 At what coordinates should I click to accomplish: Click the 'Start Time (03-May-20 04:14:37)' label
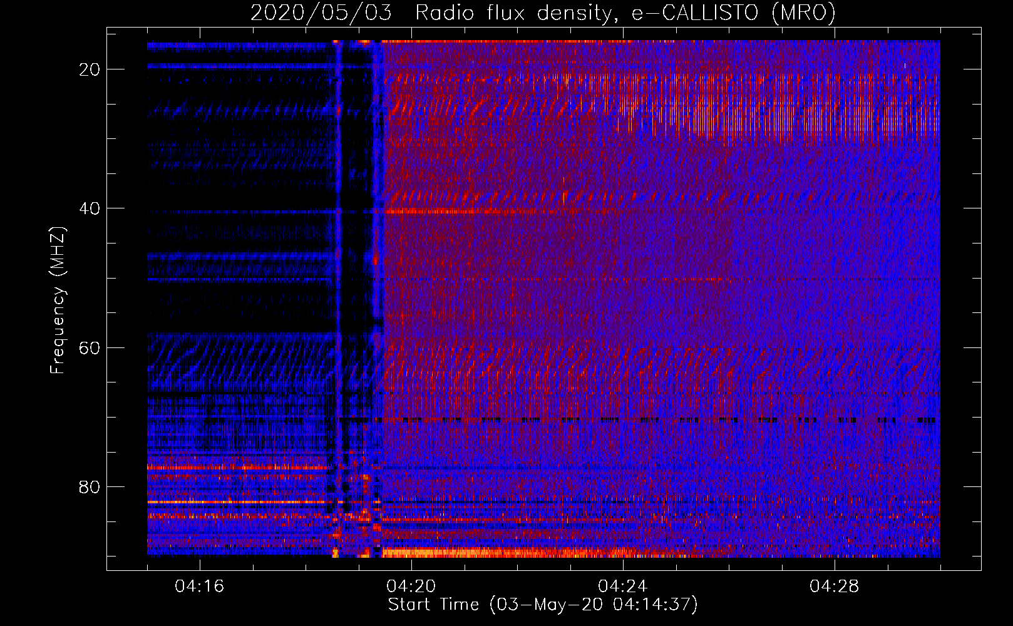click(543, 605)
